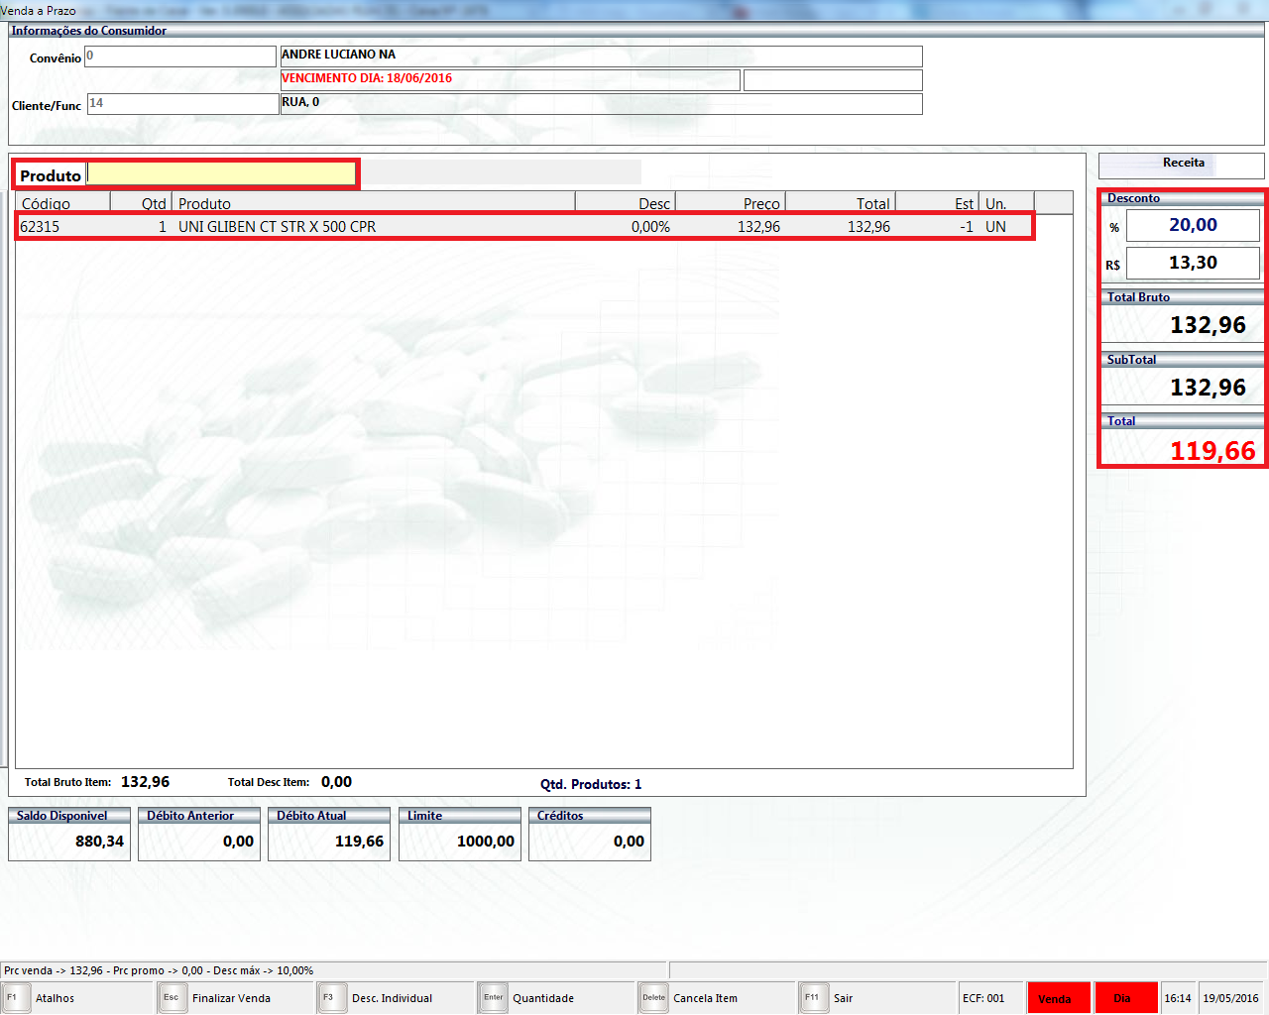Click the F1 key icon beside Atalhos
The width and height of the screenshot is (1269, 1015).
pos(15,998)
